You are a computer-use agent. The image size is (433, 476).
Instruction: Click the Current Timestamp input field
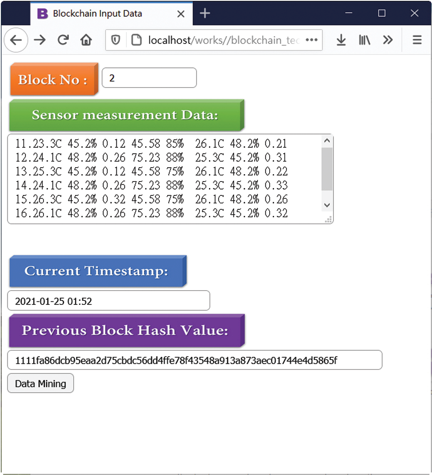tap(109, 301)
